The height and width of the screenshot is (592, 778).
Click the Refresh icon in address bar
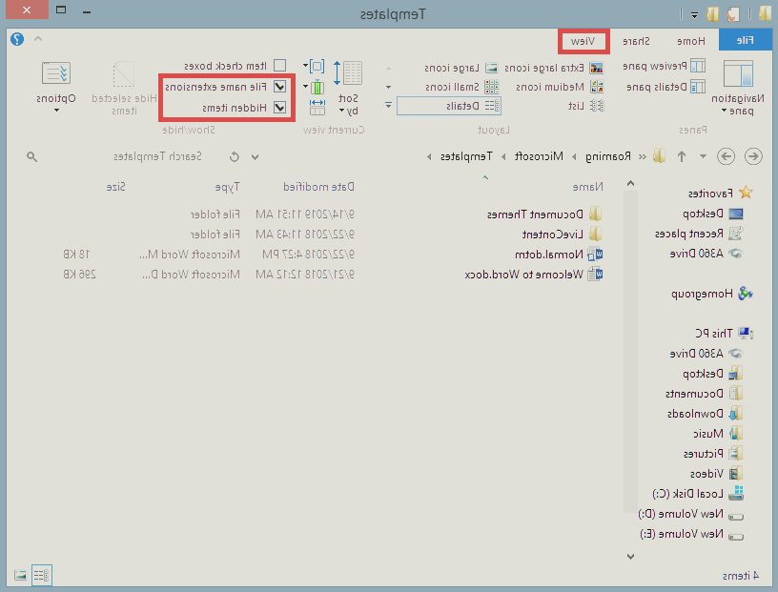(x=234, y=156)
